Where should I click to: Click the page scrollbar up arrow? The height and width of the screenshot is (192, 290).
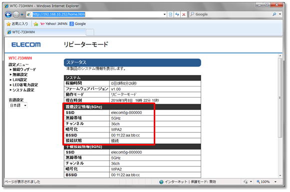click(280, 56)
